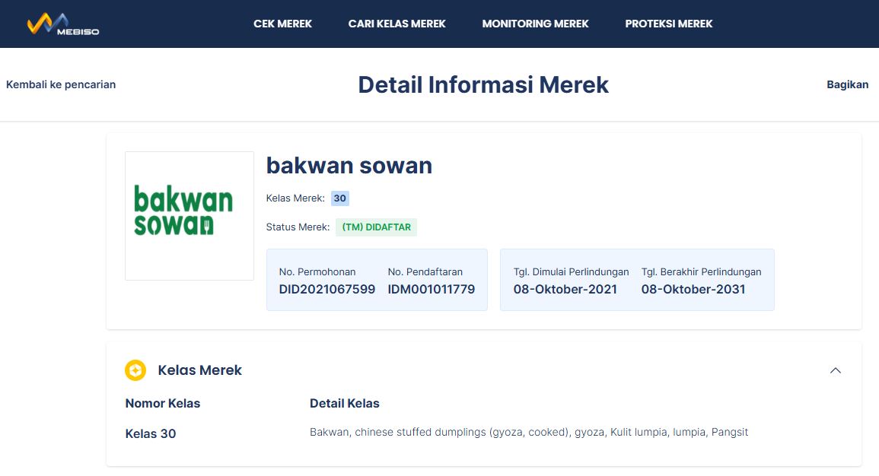The width and height of the screenshot is (879, 476).
Task: Click the No. Permohonan label
Action: coord(317,271)
